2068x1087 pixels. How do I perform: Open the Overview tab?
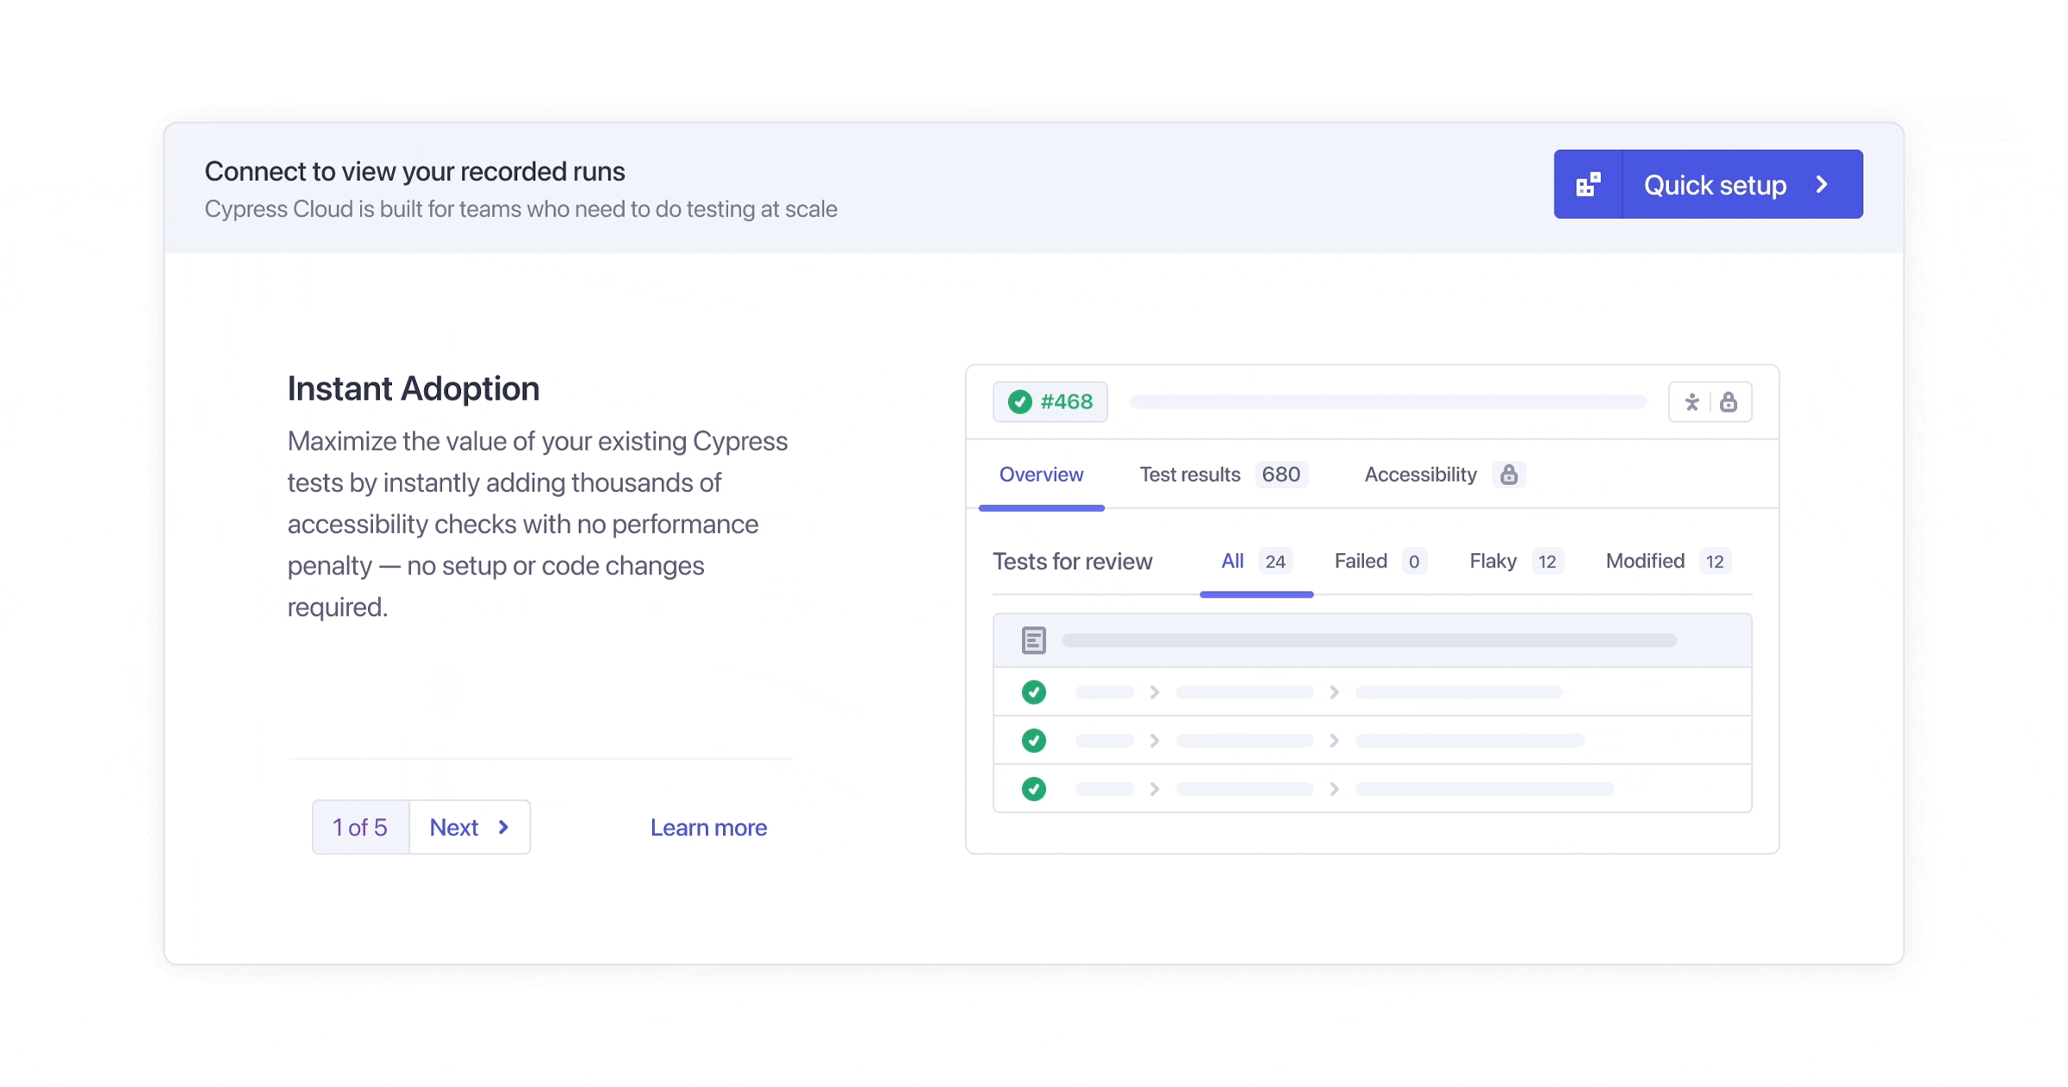pos(1041,475)
